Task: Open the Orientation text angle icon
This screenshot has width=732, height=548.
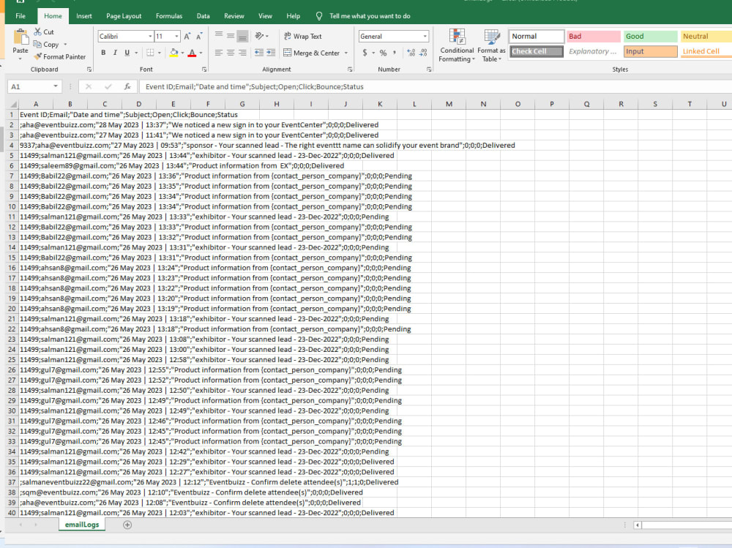Action: (x=260, y=36)
